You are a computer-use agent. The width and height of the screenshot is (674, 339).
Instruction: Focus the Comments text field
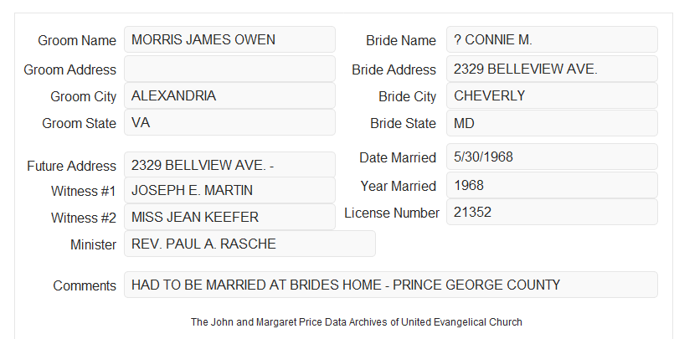391,285
